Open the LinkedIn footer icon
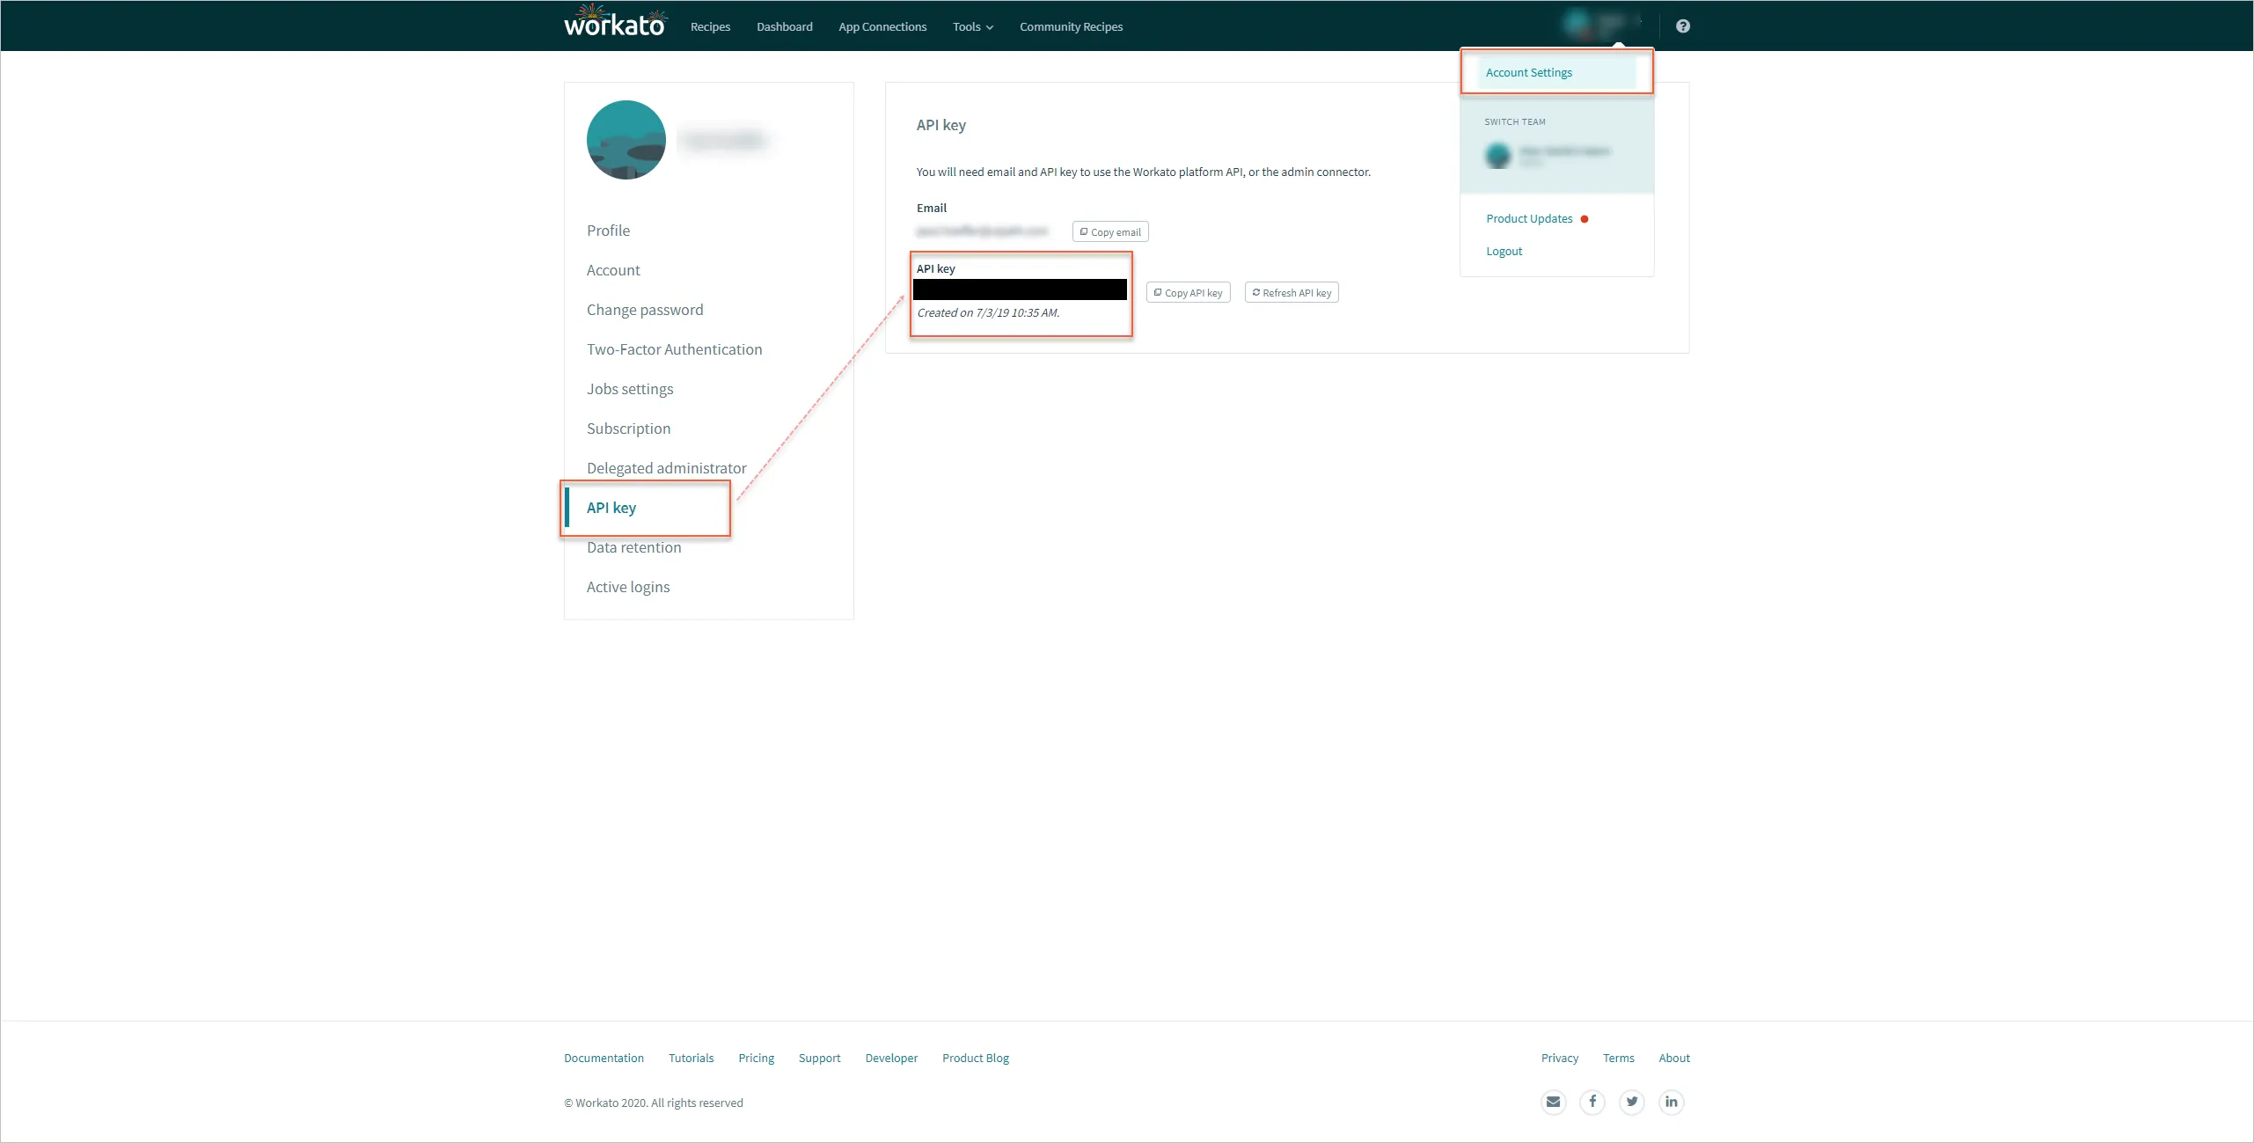Image resolution: width=2254 pixels, height=1143 pixels. (x=1672, y=1102)
